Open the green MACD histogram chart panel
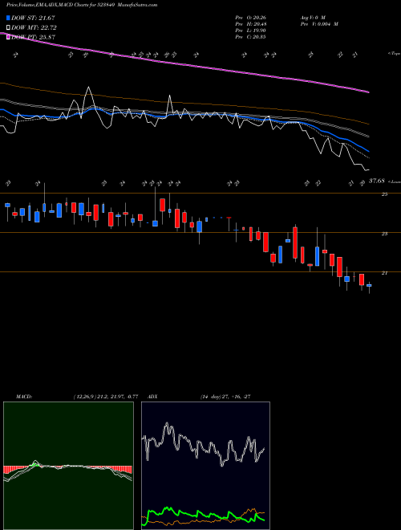Screen dimensions: 401x530 (68, 466)
